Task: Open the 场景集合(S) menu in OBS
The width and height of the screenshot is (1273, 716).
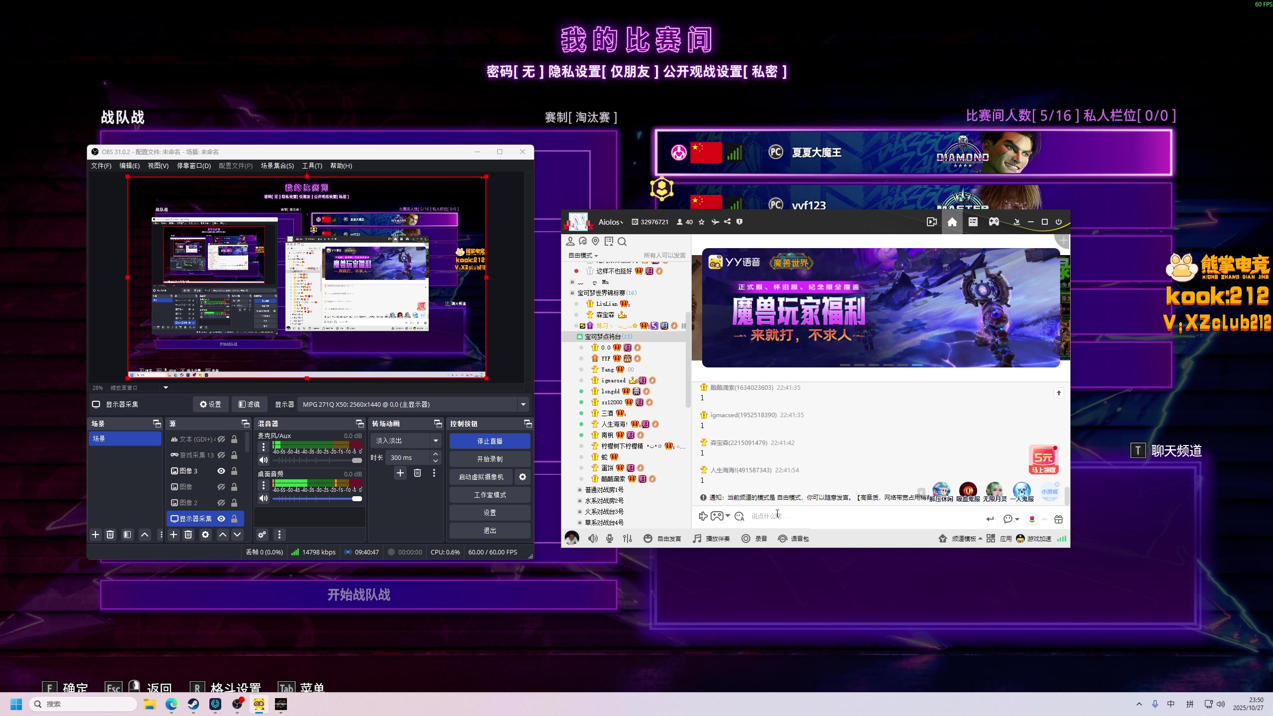Action: click(x=277, y=166)
